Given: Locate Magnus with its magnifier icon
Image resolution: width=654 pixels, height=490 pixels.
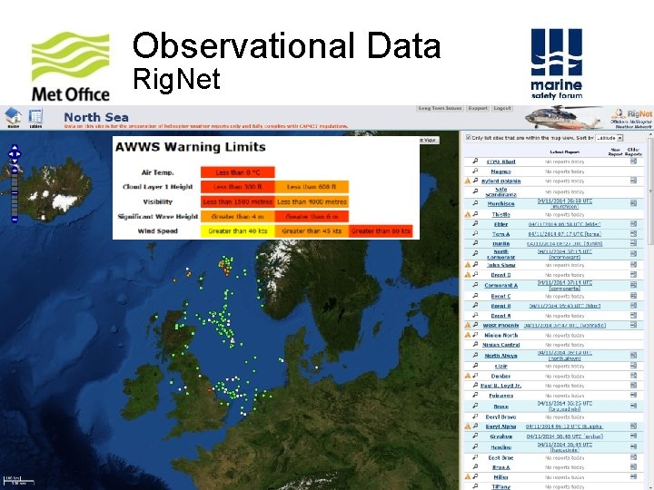Looking at the screenshot, I should 475,171.
